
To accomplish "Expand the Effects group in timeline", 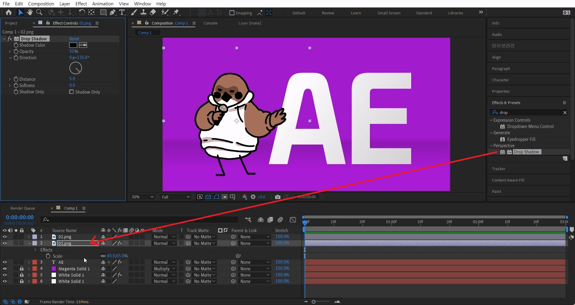I will point(35,250).
